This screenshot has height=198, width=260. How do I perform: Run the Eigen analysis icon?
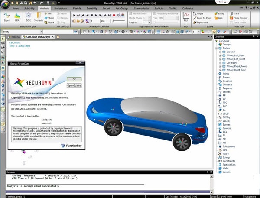coord(7,17)
